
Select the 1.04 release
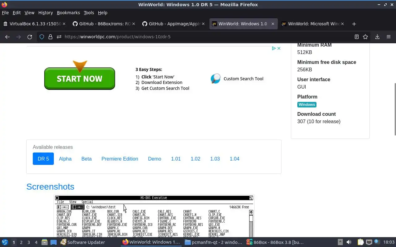coord(235,159)
